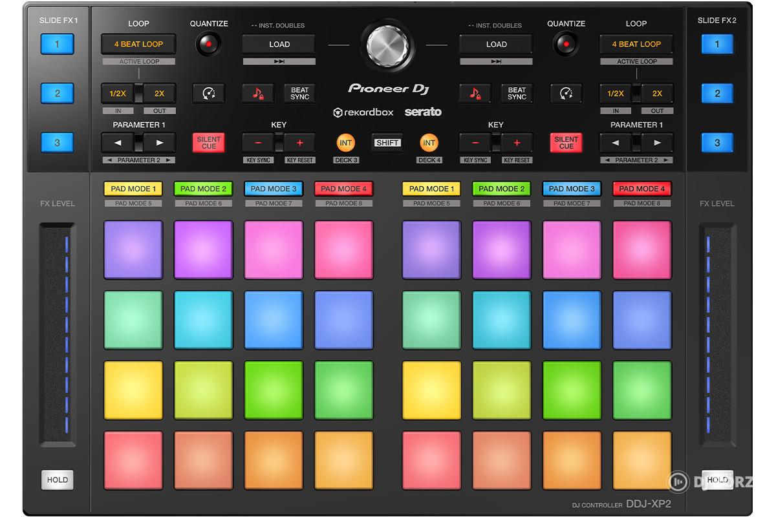
Task: Click the right Parameter 1 right arrow
Action: click(657, 143)
